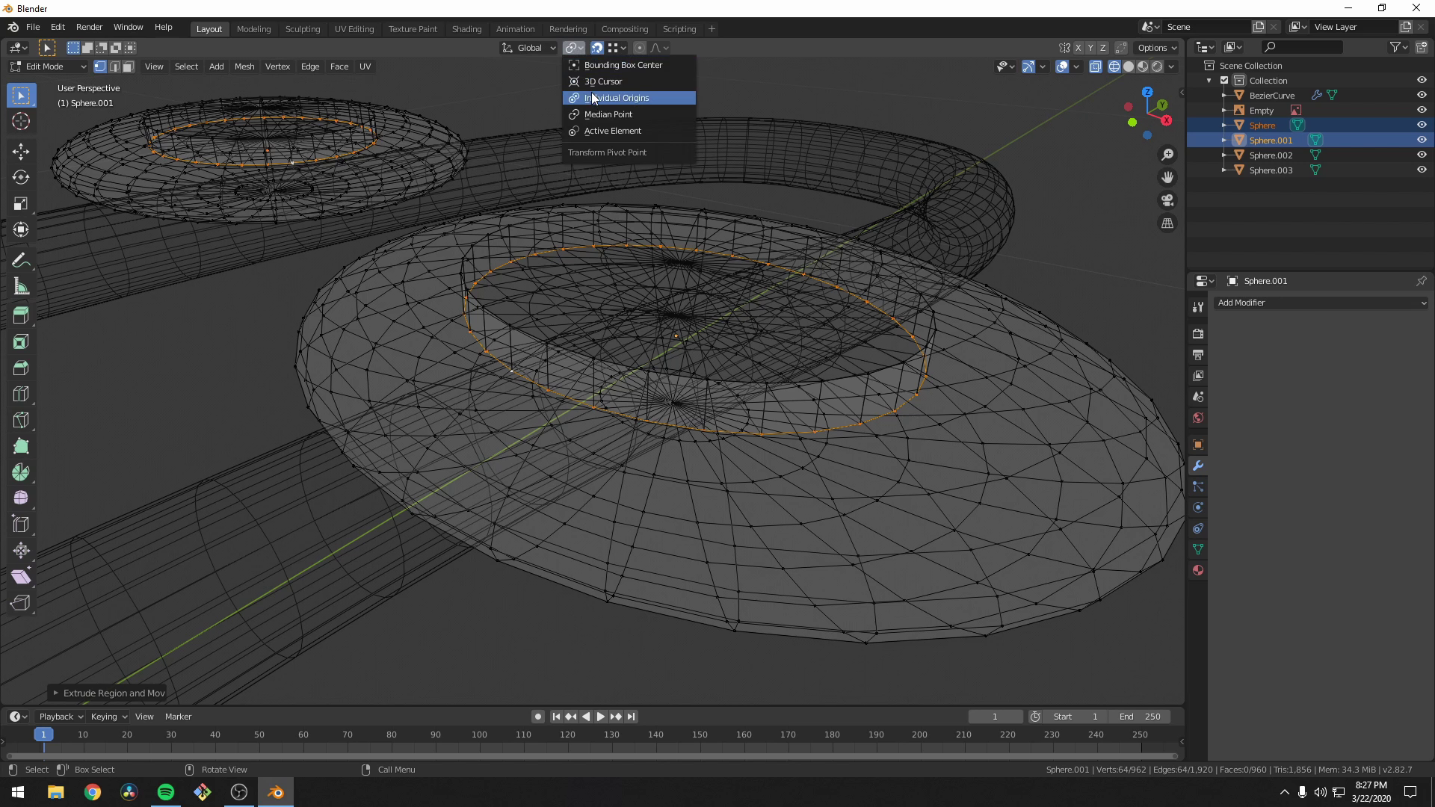Select the Move tool
The width and height of the screenshot is (1435, 807).
(x=20, y=152)
